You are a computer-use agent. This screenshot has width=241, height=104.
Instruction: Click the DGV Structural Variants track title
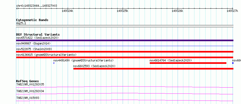38,34
